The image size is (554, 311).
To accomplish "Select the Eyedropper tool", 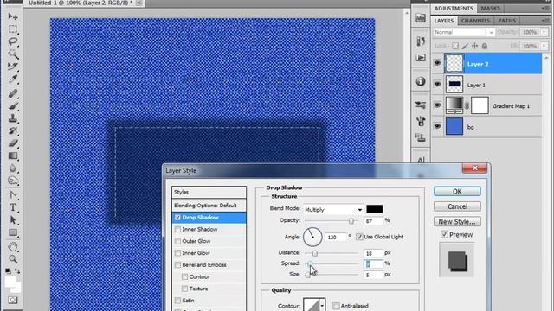I will pos(13,79).
